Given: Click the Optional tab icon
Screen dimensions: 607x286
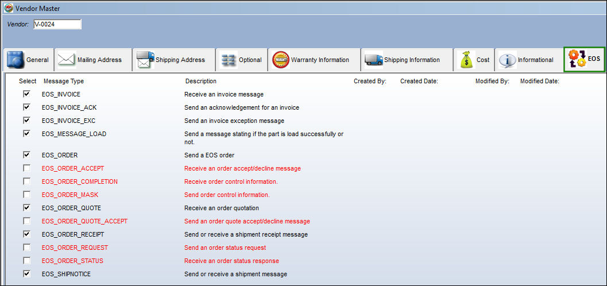Looking at the screenshot, I should click(x=229, y=60).
